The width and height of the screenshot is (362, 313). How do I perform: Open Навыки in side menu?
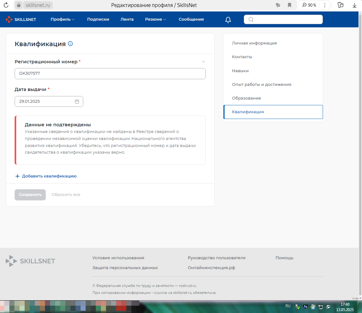pyautogui.click(x=240, y=71)
